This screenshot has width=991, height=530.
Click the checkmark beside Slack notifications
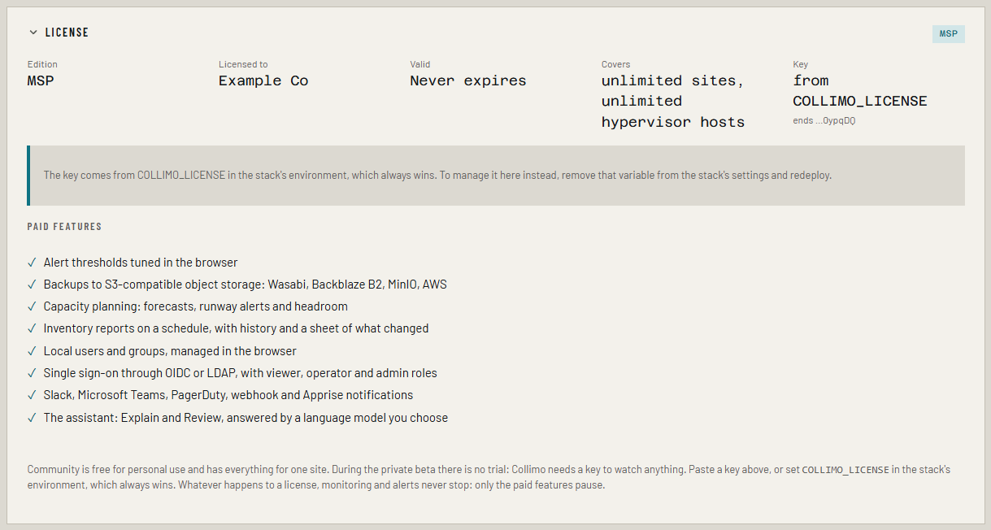(32, 395)
